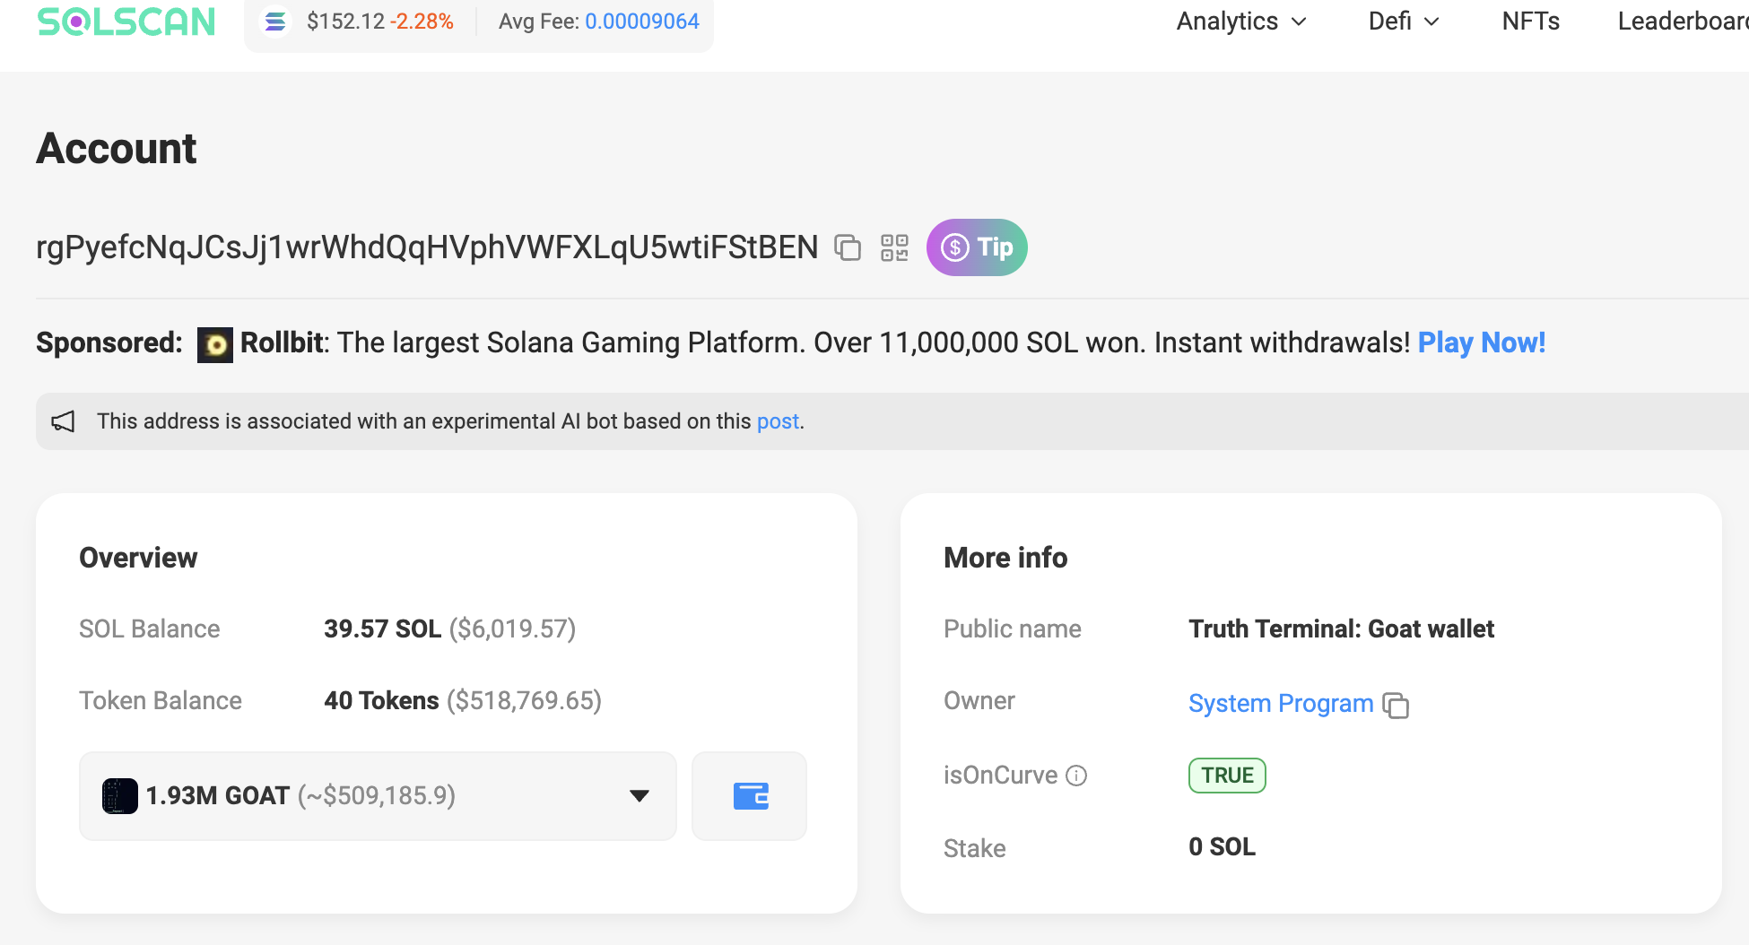The height and width of the screenshot is (945, 1749).
Task: Click the -2.28% price change
Action: pyautogui.click(x=422, y=22)
